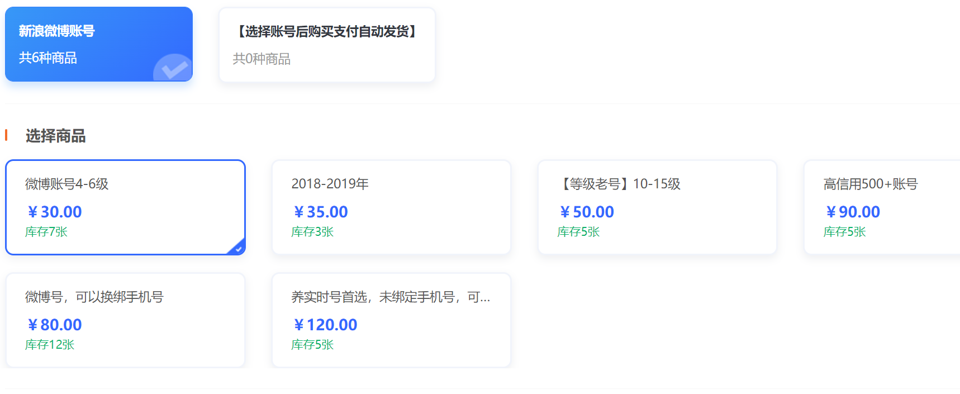
Task: Click the truncated 养实时号首选 title to expand it
Action: tap(391, 297)
